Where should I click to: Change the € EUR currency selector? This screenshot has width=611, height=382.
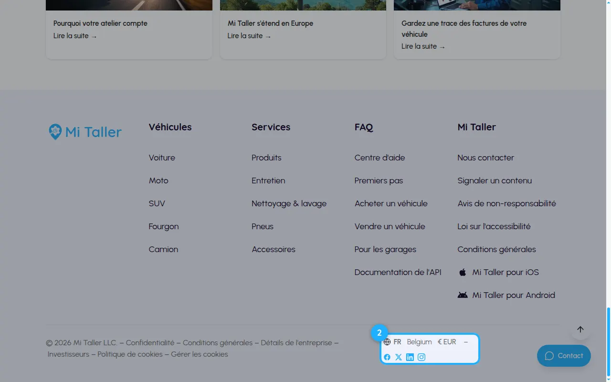[447, 342]
